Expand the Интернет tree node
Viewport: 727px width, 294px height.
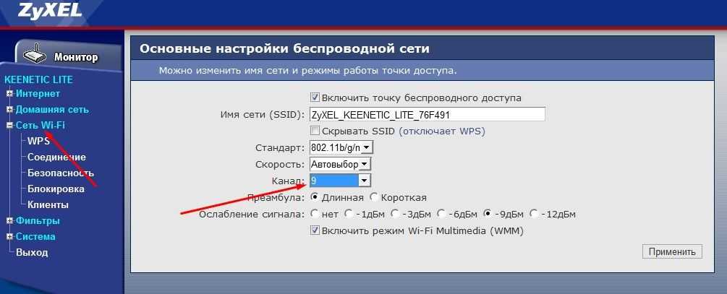click(9, 94)
